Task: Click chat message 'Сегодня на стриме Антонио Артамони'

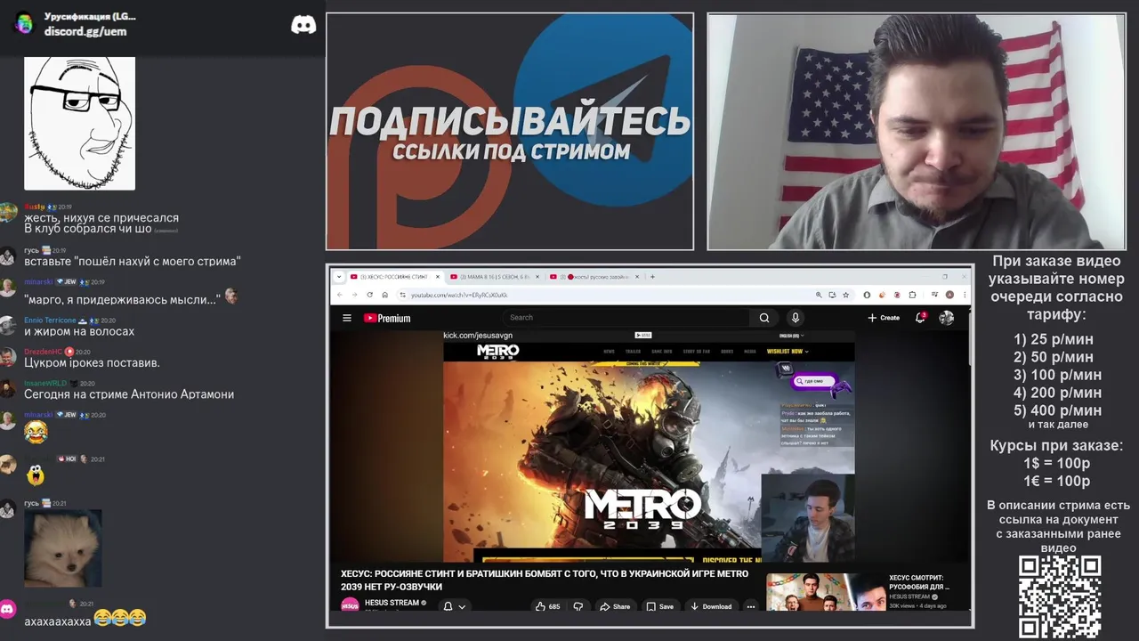Action: point(129,394)
